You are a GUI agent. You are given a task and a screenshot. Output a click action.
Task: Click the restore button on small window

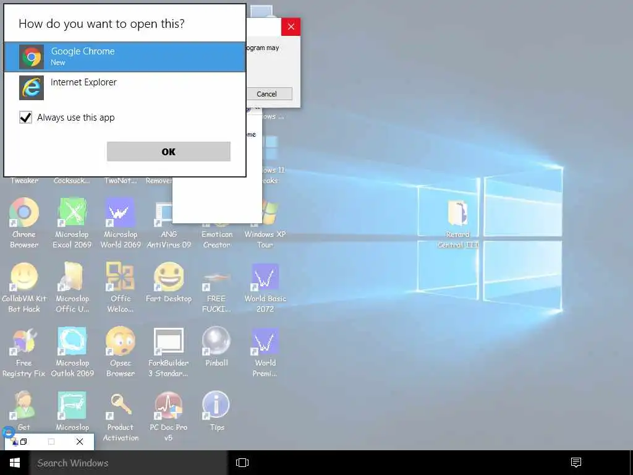23,442
